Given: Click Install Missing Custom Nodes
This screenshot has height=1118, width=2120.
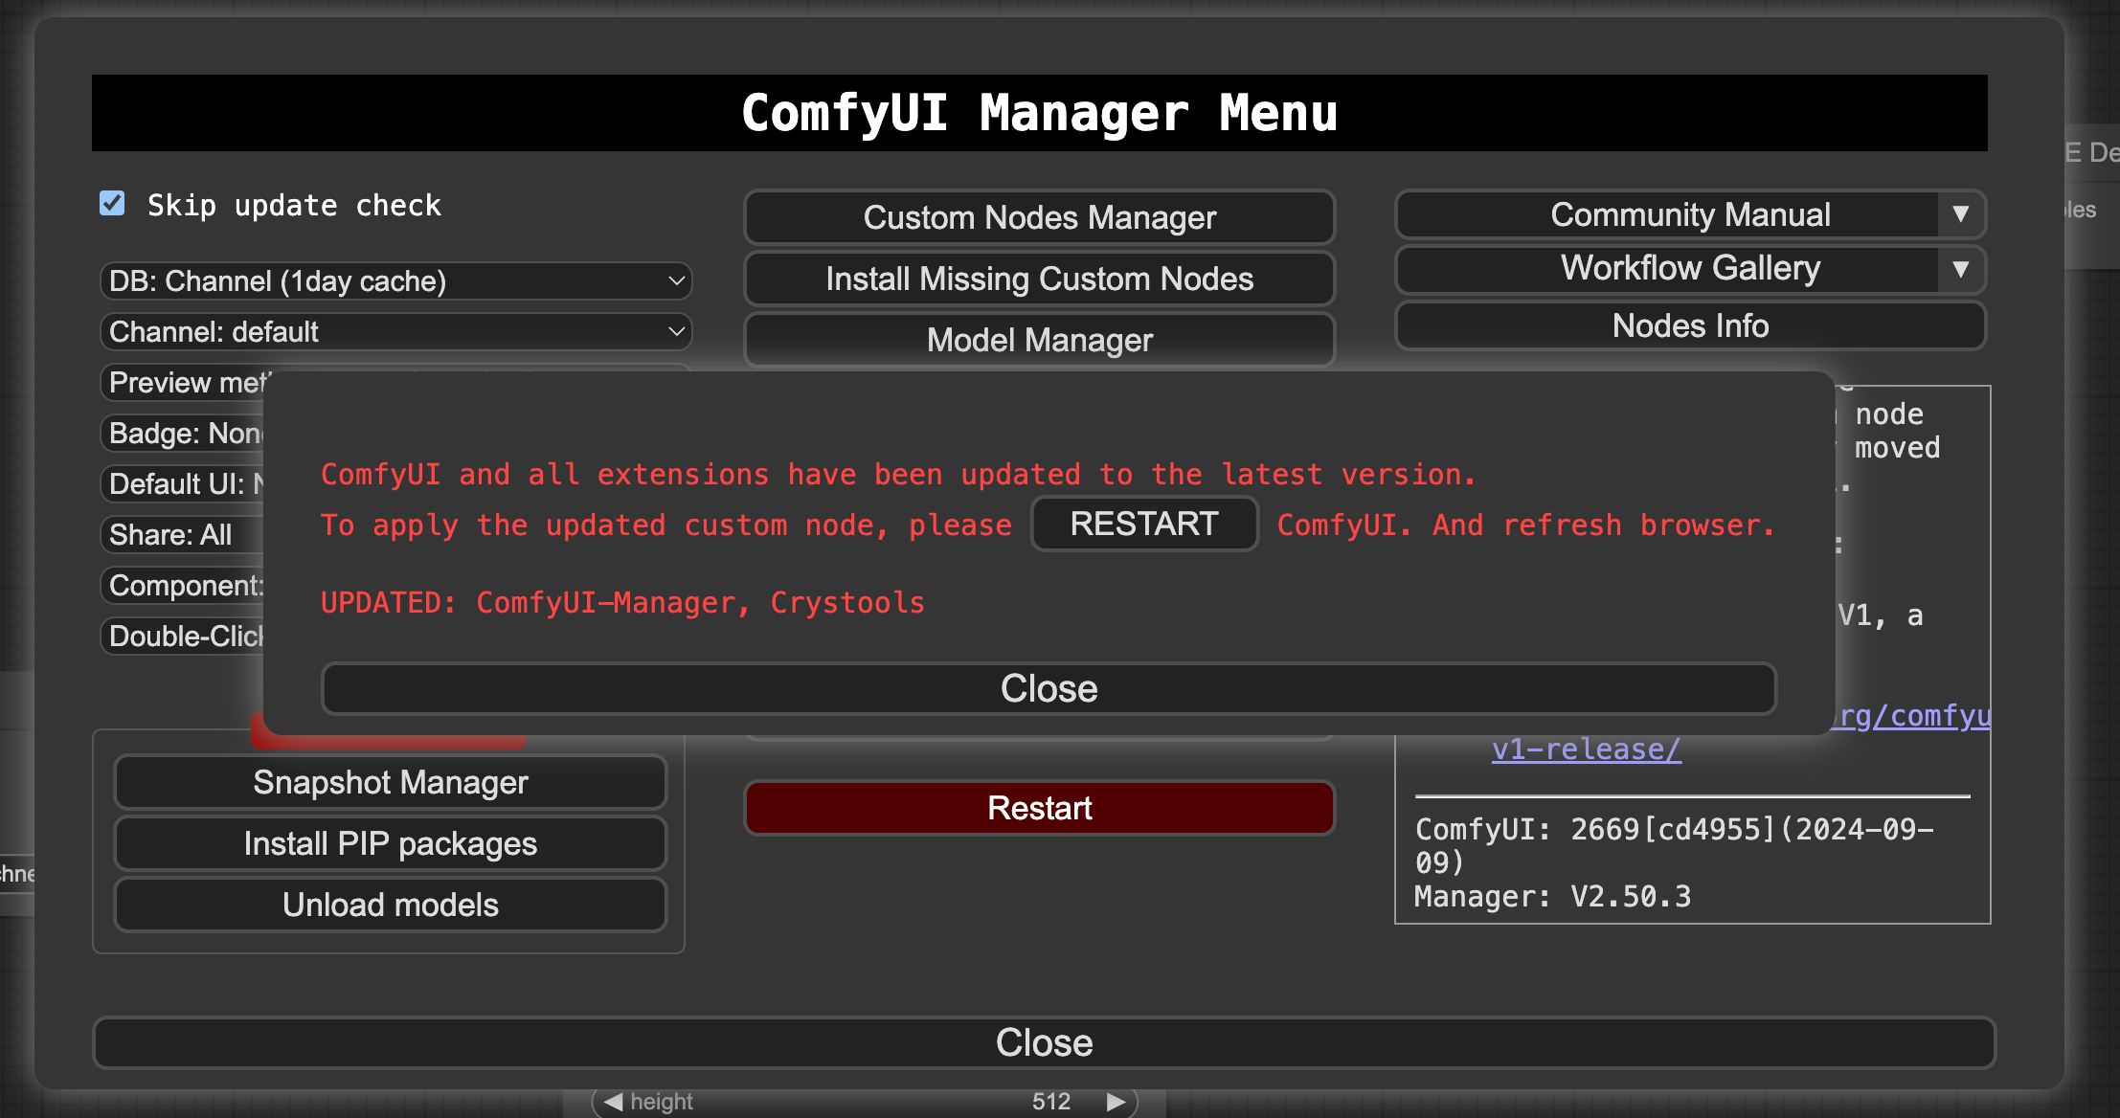Looking at the screenshot, I should tap(1039, 279).
